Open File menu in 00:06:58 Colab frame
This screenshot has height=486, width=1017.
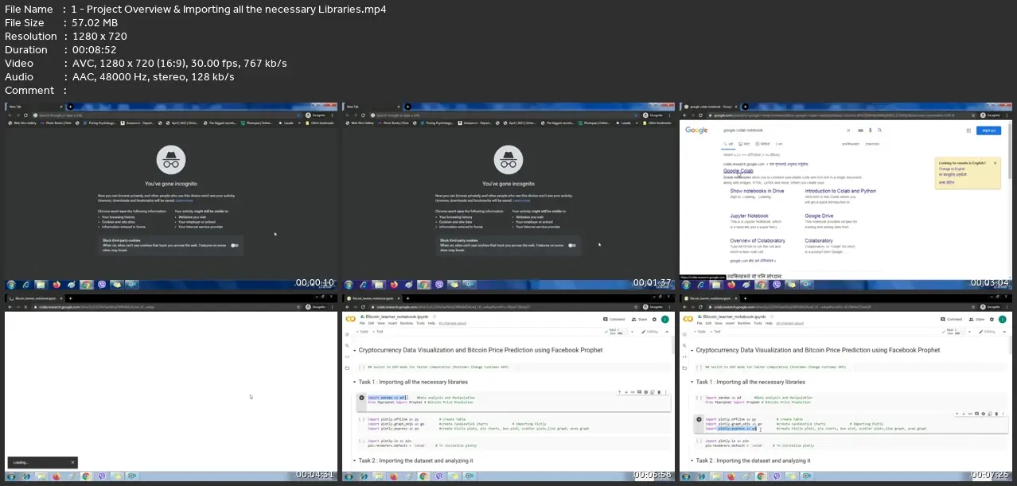click(362, 323)
